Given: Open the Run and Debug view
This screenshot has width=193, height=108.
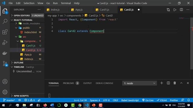Looking at the screenshot, I should coord(5,43).
